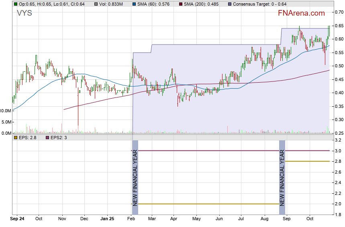
Task: Click the yellow EPS legend swatch
Action: pyautogui.click(x=15, y=138)
